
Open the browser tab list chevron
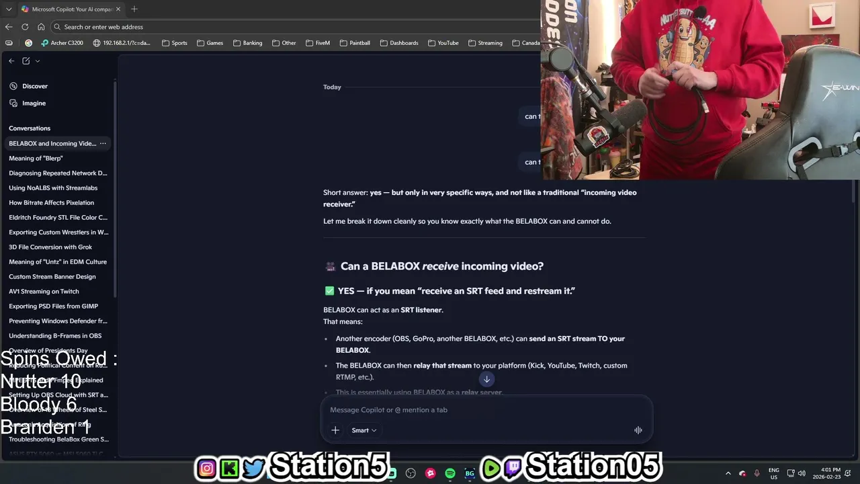tap(9, 9)
